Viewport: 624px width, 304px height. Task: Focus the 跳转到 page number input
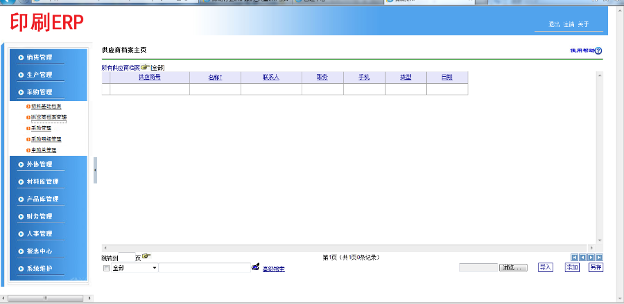pyautogui.click(x=127, y=258)
